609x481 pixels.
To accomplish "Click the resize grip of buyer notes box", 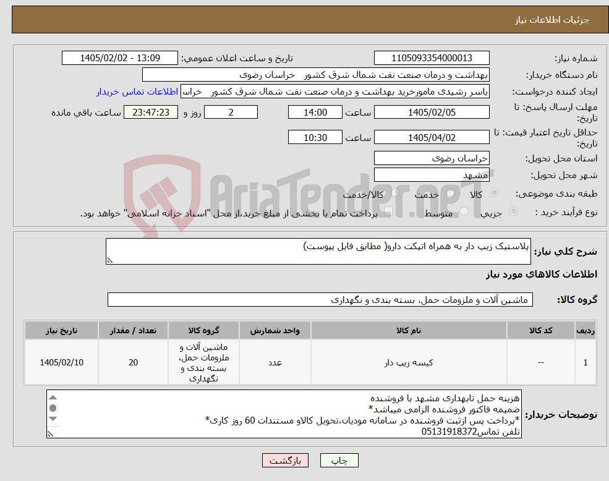I will tap(51, 433).
